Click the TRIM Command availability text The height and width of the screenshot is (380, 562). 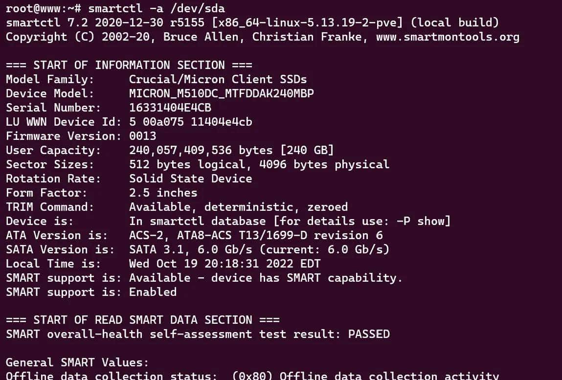coord(238,207)
